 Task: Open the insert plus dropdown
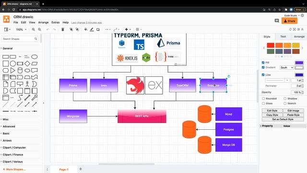[128, 29]
